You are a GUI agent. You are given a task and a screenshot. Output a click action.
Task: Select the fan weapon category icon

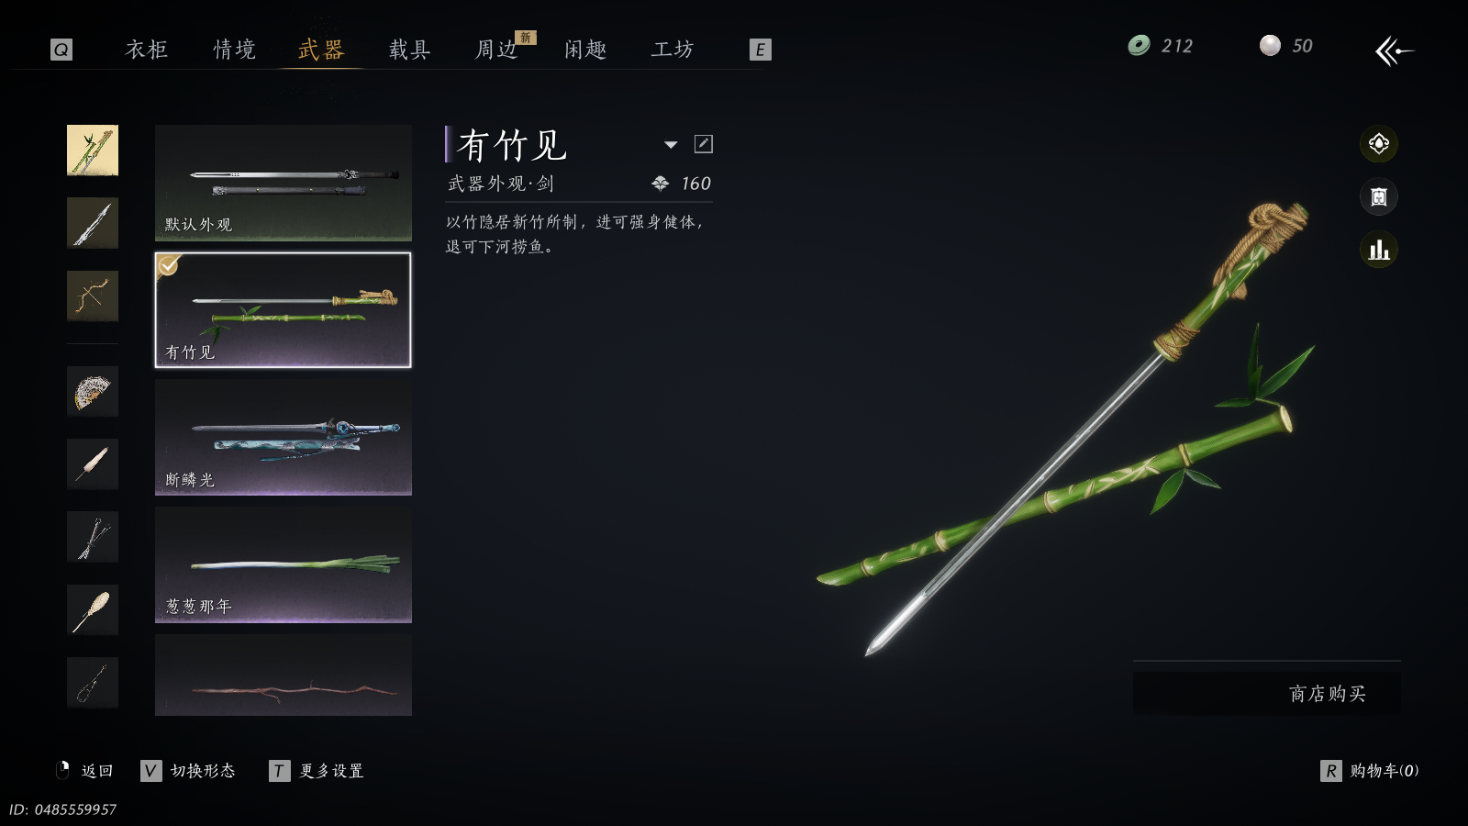pos(93,391)
